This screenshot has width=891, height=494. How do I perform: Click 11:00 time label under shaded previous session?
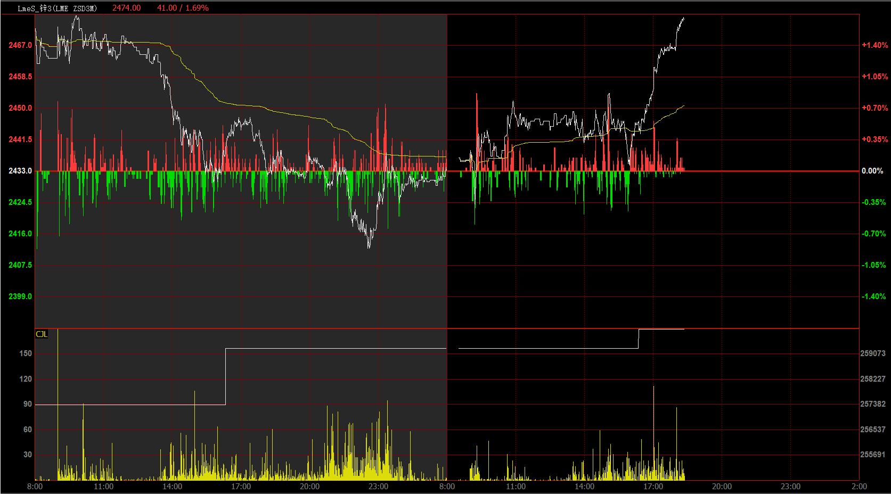click(103, 487)
